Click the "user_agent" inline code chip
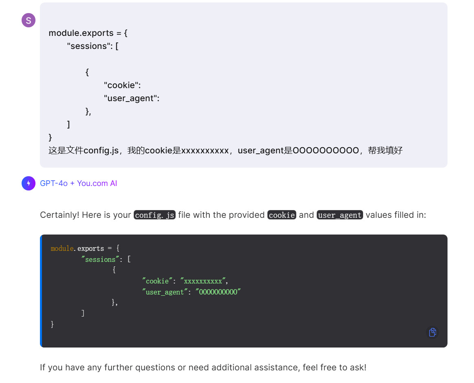Image resolution: width=474 pixels, height=383 pixels. coord(340,215)
